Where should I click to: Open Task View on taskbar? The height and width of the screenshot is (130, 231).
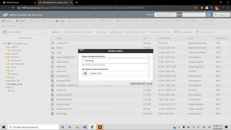click(x=70, y=127)
